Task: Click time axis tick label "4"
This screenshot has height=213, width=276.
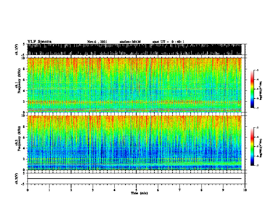Action: (x=115, y=190)
